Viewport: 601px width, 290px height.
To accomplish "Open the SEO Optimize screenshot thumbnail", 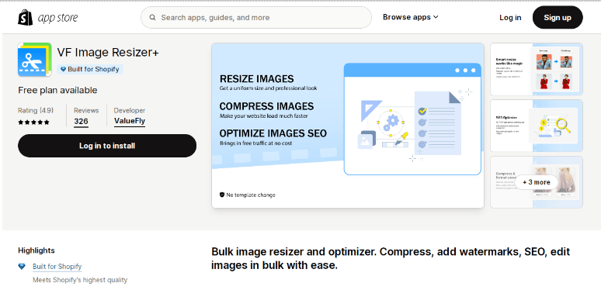I will [537, 126].
